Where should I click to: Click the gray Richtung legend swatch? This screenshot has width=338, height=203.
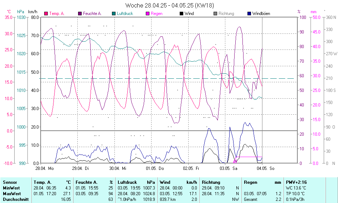[215, 14]
